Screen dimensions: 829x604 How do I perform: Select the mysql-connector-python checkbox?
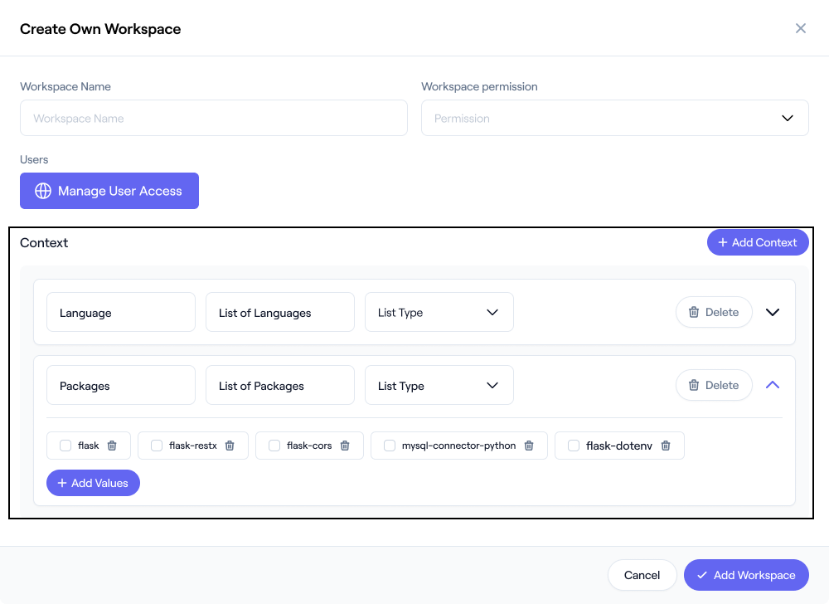click(390, 446)
